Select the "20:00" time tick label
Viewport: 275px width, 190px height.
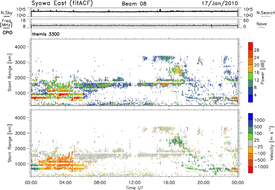203,183
